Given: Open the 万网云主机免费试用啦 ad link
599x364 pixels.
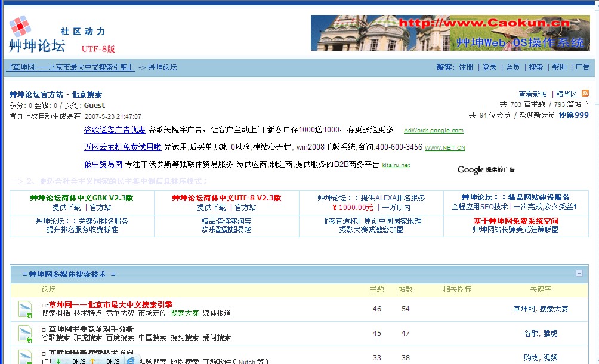Looking at the screenshot, I should click(x=123, y=147).
